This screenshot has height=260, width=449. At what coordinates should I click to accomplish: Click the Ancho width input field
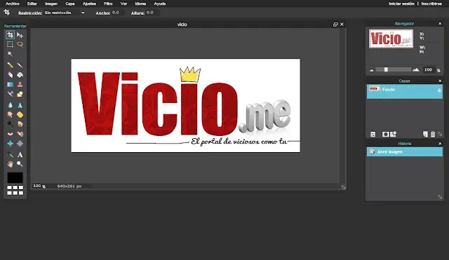point(118,13)
